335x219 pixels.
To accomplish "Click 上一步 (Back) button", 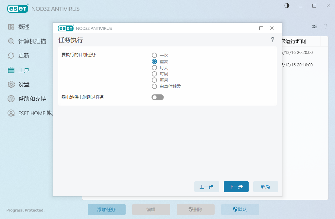I will point(206,187).
